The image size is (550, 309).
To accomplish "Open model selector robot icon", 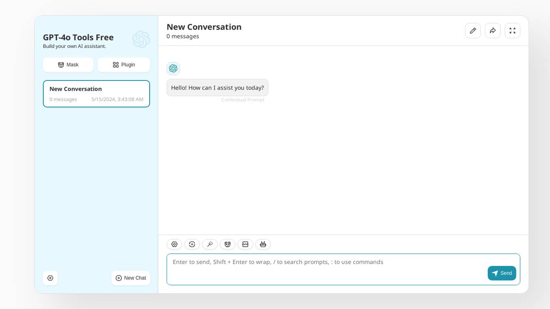I will [x=263, y=244].
